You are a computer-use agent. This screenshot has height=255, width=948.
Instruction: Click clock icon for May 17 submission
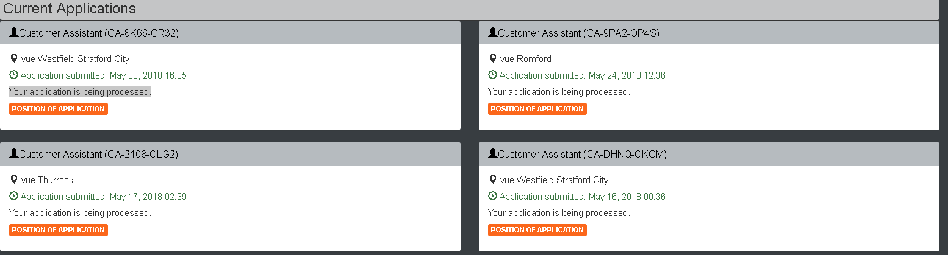pyautogui.click(x=14, y=197)
